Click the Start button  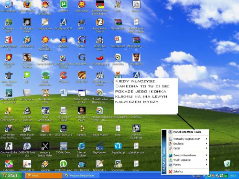11,176
